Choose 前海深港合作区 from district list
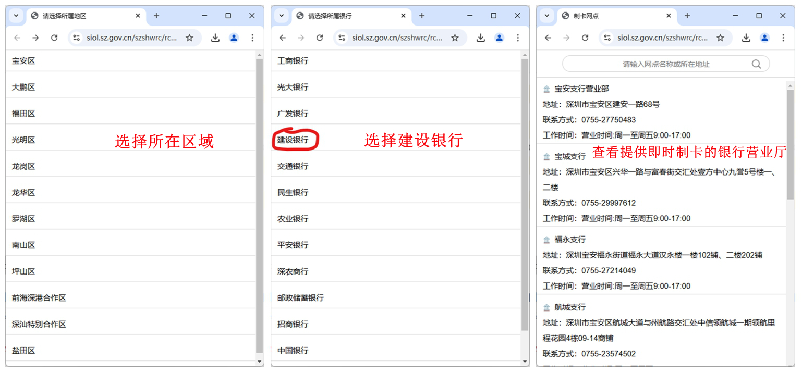The height and width of the screenshot is (373, 802). [130, 297]
